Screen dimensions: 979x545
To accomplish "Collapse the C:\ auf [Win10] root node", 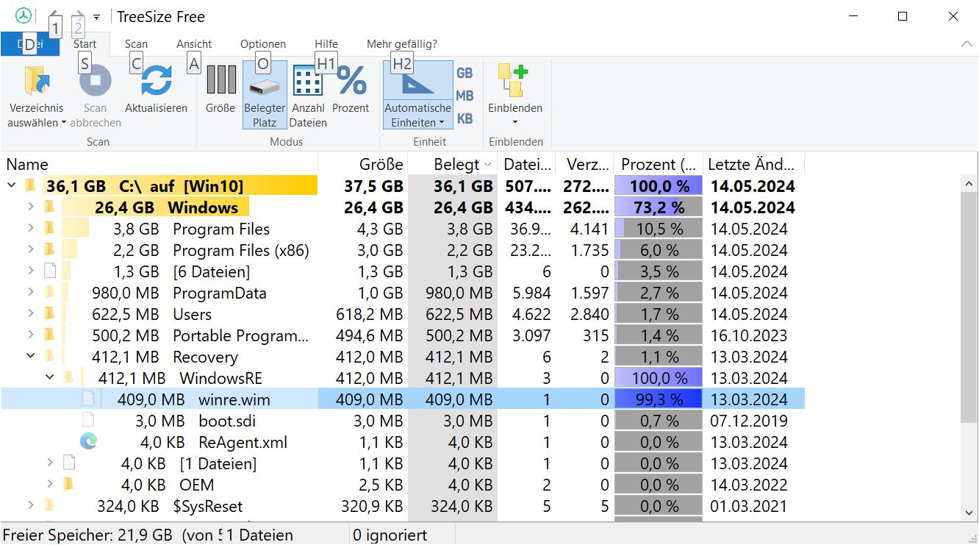I will click(x=11, y=185).
